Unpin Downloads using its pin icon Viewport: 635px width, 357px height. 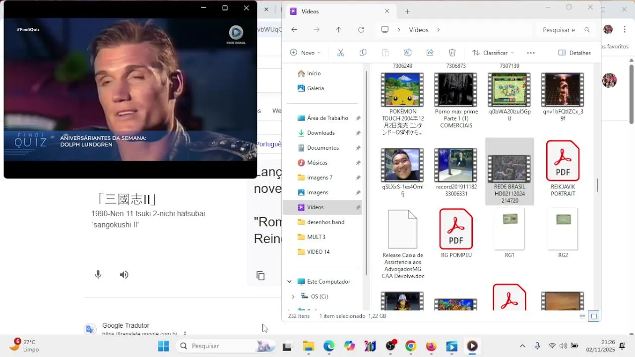(x=358, y=133)
